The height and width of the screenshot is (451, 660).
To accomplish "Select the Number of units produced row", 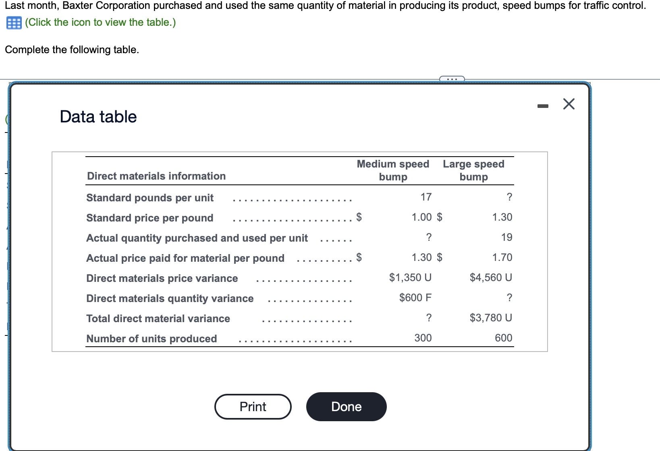I will (151, 339).
